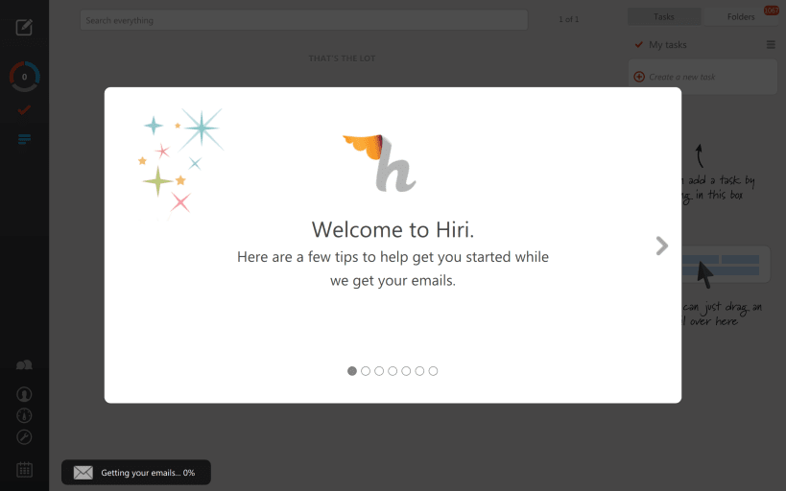
Task: Click the red check next to My tasks
Action: [638, 44]
